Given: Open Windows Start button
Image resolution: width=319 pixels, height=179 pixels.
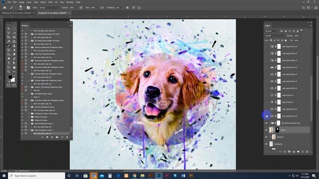Looking at the screenshot, I should pos(4,176).
